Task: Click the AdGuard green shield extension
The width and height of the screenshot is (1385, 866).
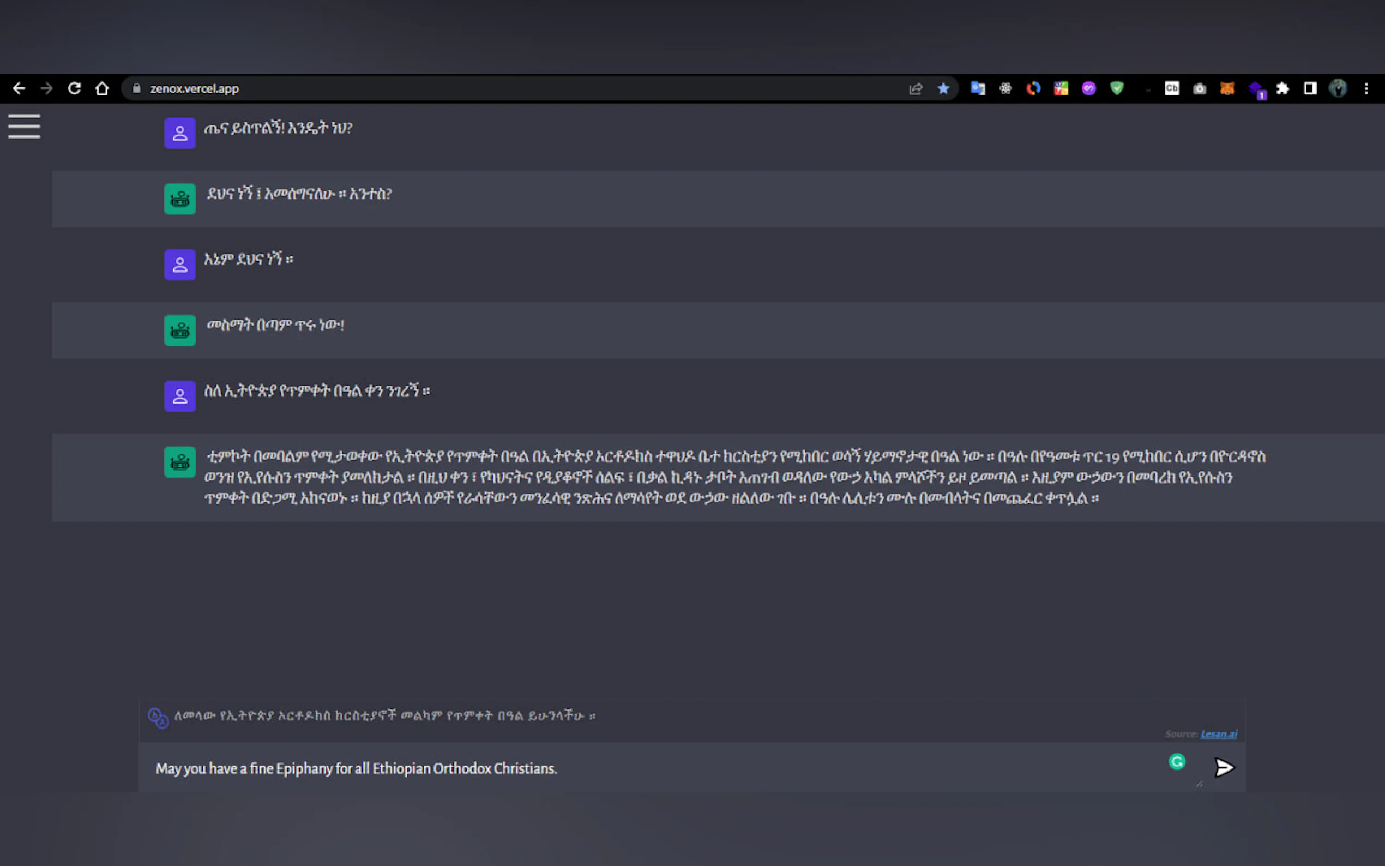Action: point(1117,88)
